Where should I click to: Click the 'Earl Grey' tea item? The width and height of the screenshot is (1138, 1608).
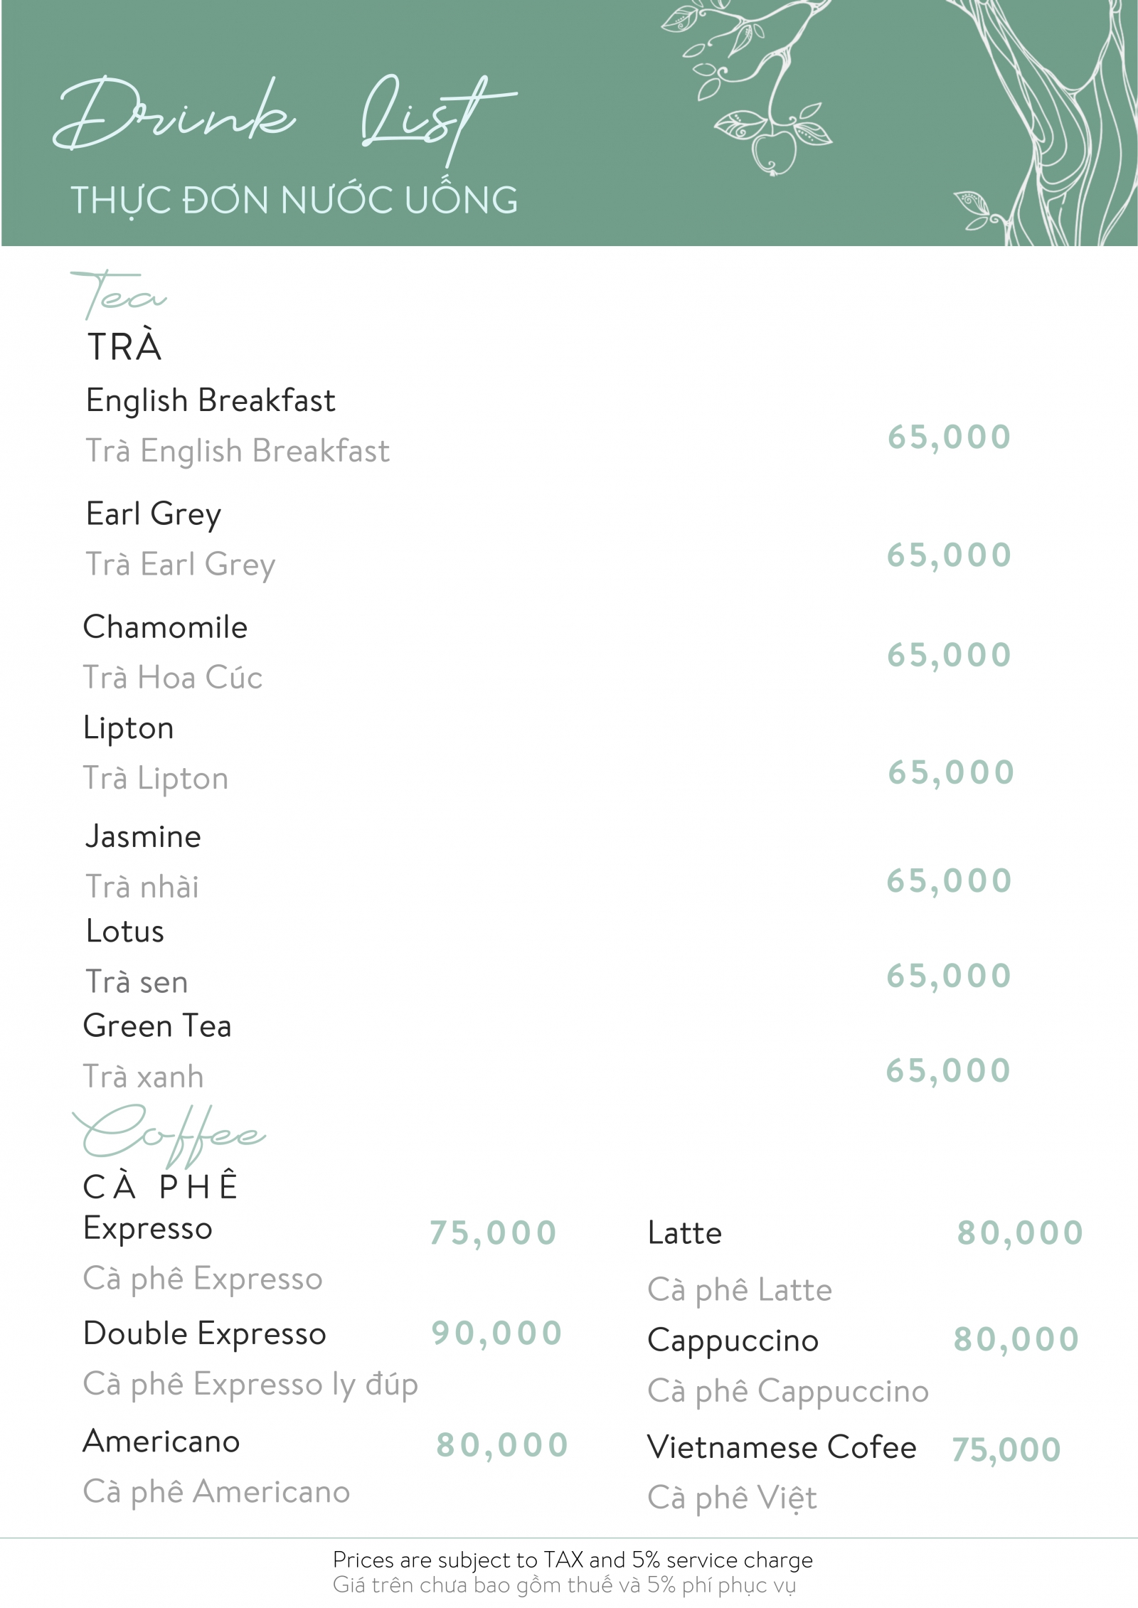coord(154,513)
